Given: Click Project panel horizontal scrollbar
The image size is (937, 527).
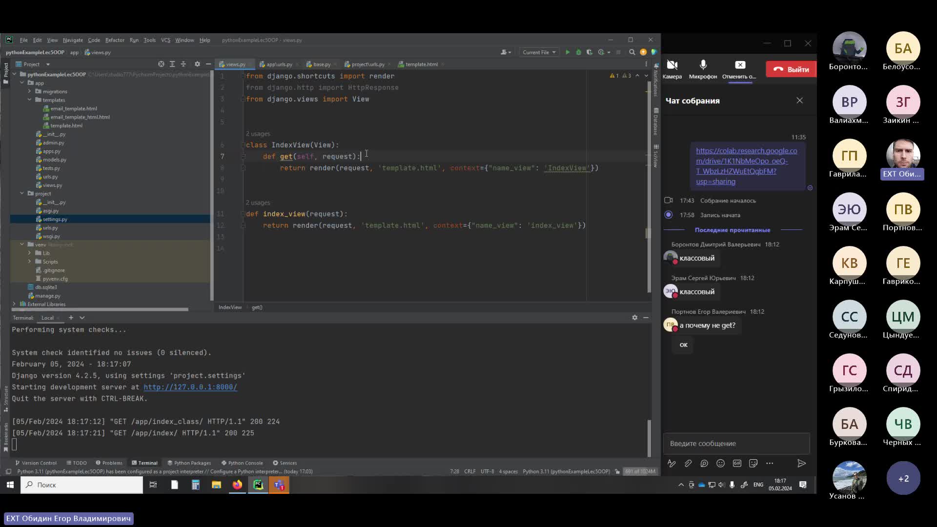Looking at the screenshot, I should click(100, 309).
